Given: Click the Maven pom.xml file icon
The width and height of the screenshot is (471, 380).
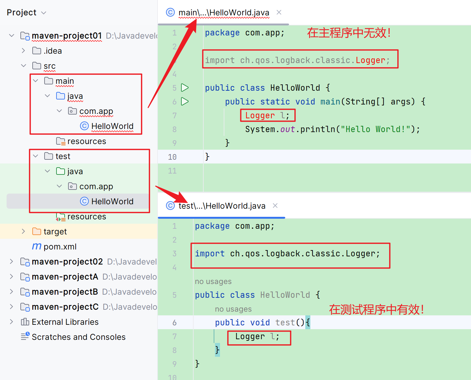Looking at the screenshot, I should pos(37,246).
